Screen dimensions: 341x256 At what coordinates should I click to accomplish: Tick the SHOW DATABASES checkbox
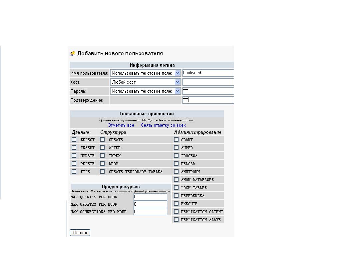tap(176, 180)
